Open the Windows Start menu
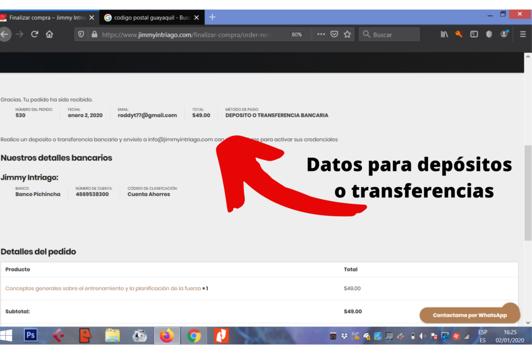Image resolution: width=532 pixels, height=354 pixels. click(x=6, y=335)
